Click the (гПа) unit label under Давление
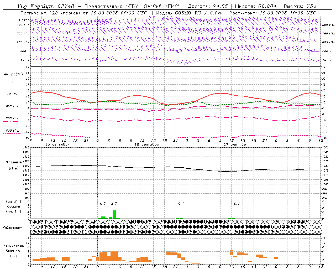Viewport: 336px width, 269px height. 13,168
